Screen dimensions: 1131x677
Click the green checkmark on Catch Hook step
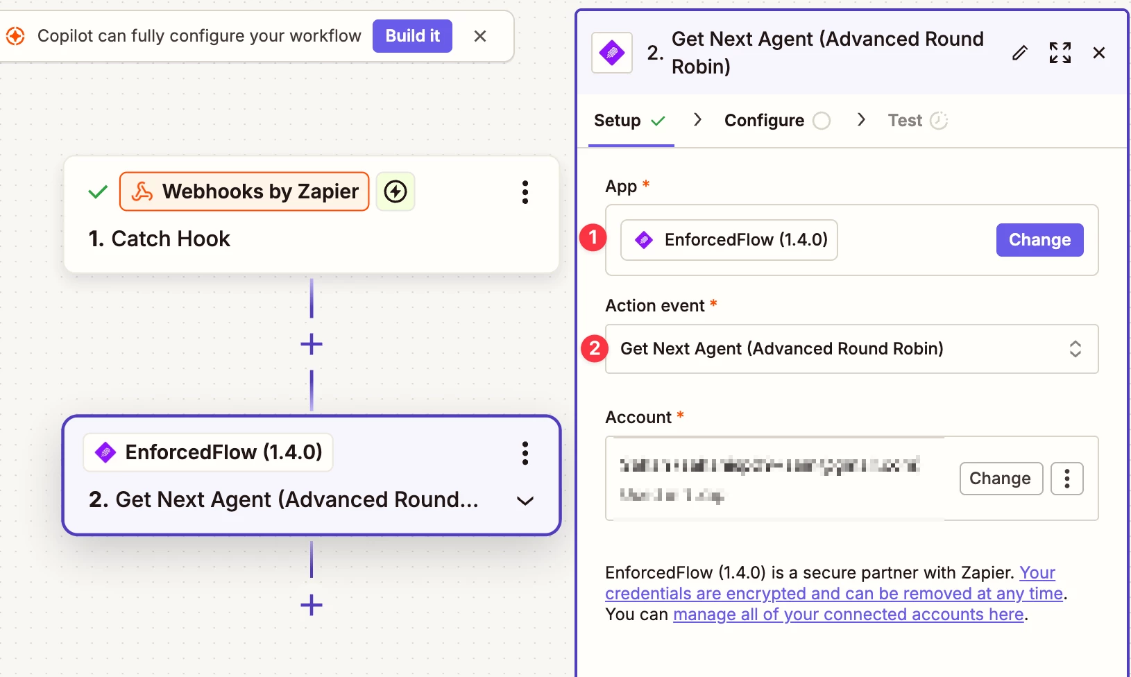tap(98, 191)
